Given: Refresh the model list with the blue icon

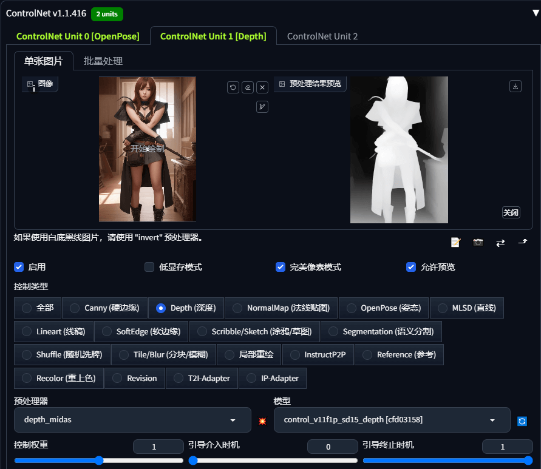Looking at the screenshot, I should [522, 420].
